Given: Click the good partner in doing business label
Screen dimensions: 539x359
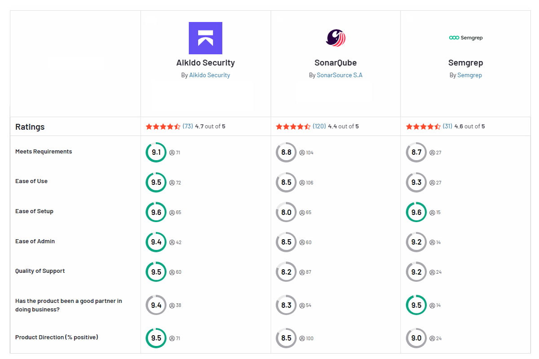Looking at the screenshot, I should (69, 305).
